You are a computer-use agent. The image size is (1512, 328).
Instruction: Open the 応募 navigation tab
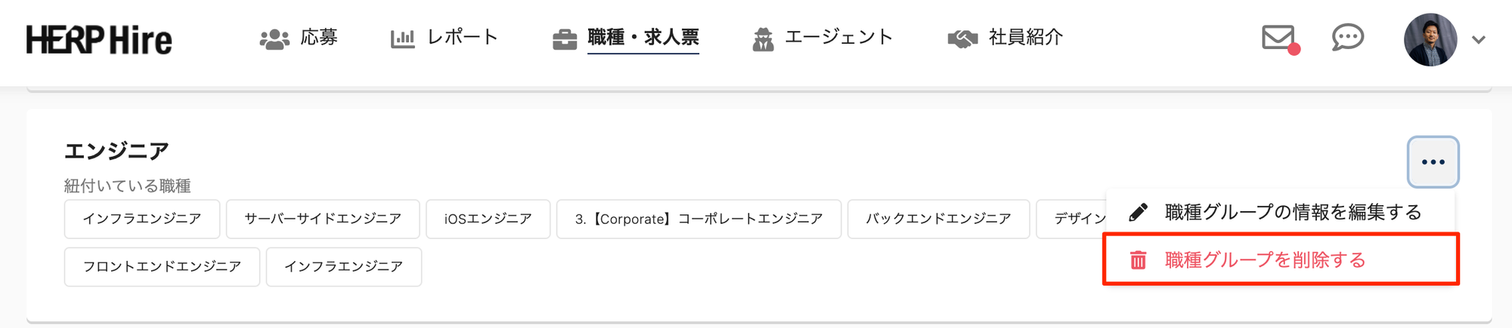(318, 38)
